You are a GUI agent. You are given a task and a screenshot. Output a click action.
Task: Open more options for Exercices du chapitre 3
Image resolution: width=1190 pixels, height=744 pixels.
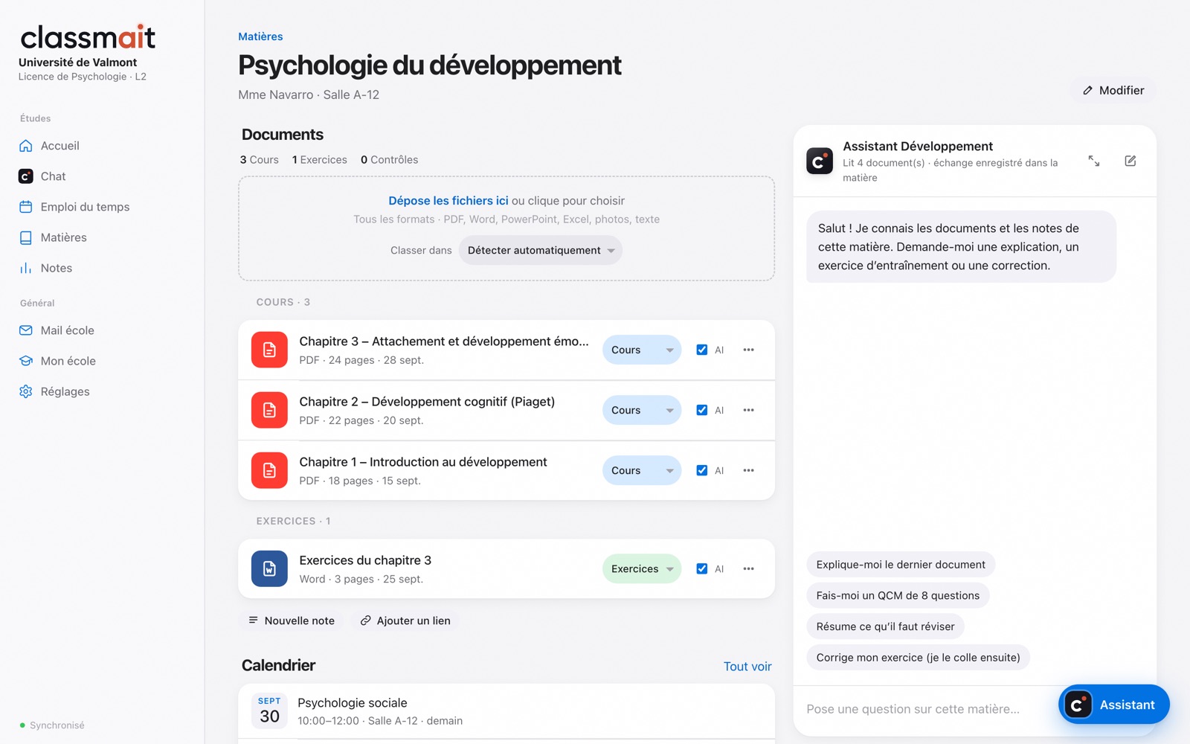coord(748,568)
